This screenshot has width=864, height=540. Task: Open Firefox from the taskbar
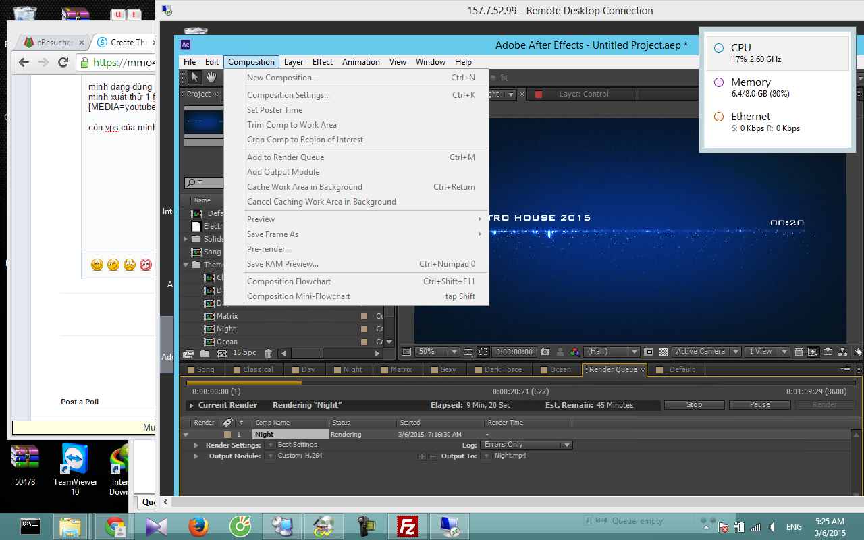coord(198,525)
